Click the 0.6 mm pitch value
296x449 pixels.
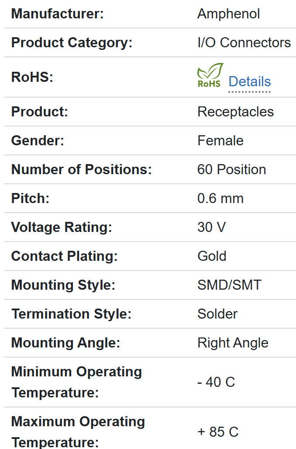[220, 198]
